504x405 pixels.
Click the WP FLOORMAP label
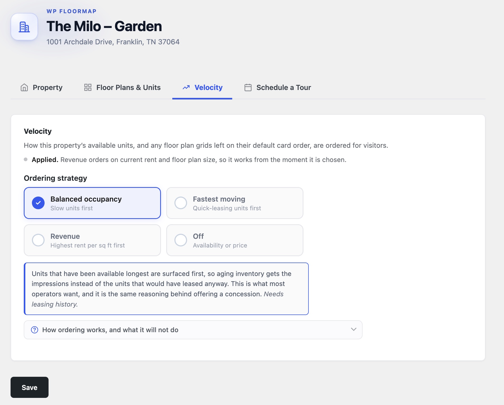(72, 11)
